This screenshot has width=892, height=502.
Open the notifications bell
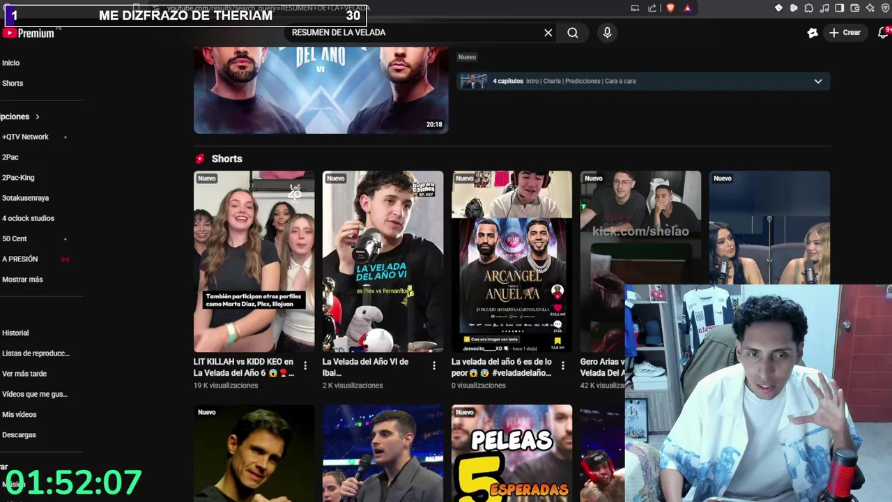tap(883, 33)
